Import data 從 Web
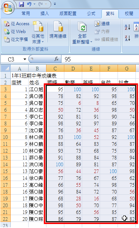Viewport: 139px width, 228px height. tap(15, 31)
